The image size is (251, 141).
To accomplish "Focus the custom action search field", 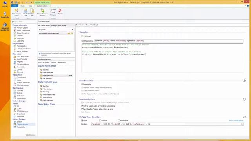I will [55, 29].
